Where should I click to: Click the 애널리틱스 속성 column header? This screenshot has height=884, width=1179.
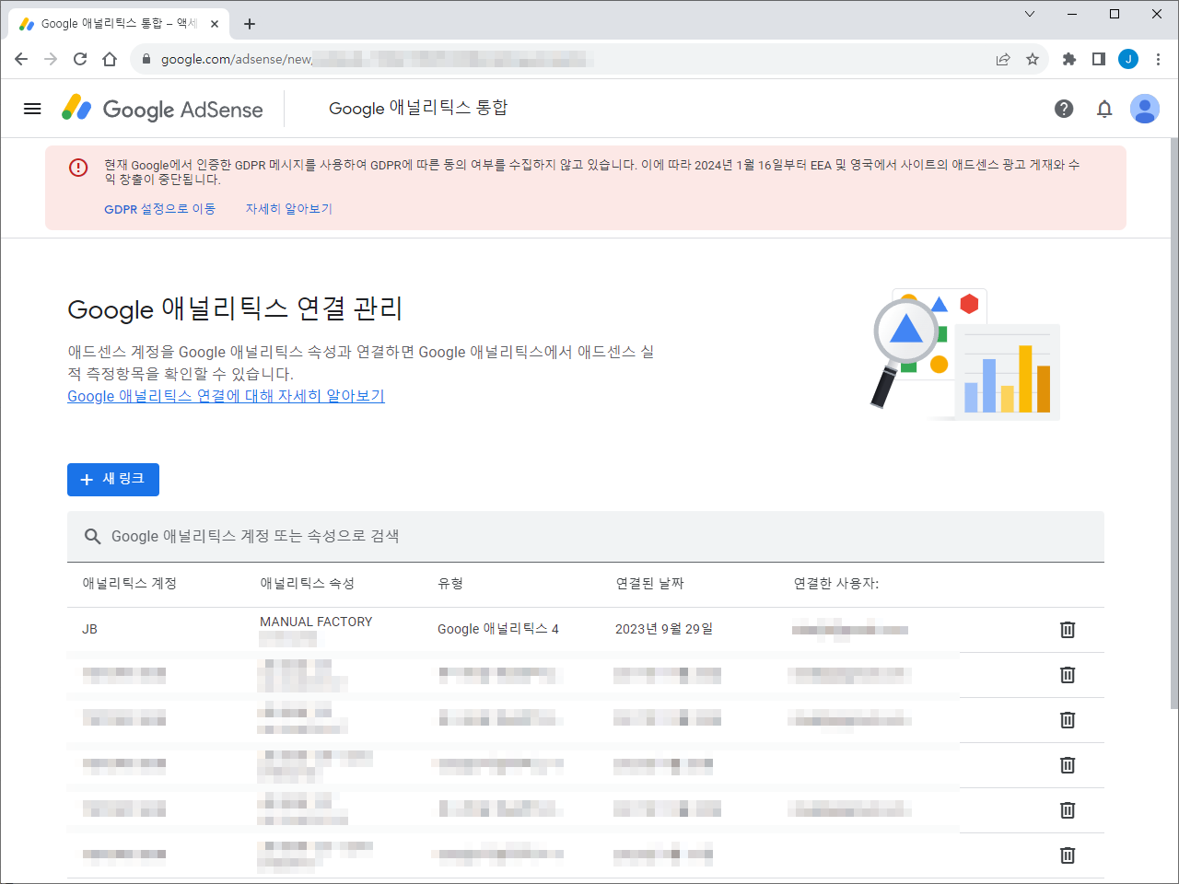pos(307,584)
